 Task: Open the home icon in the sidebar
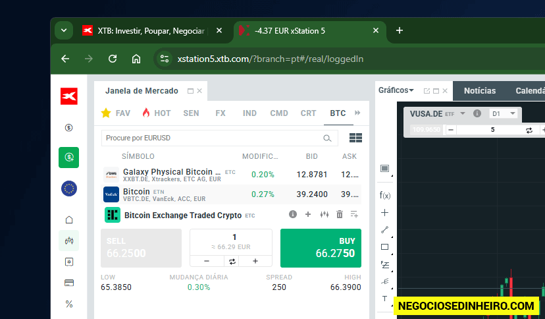69,220
